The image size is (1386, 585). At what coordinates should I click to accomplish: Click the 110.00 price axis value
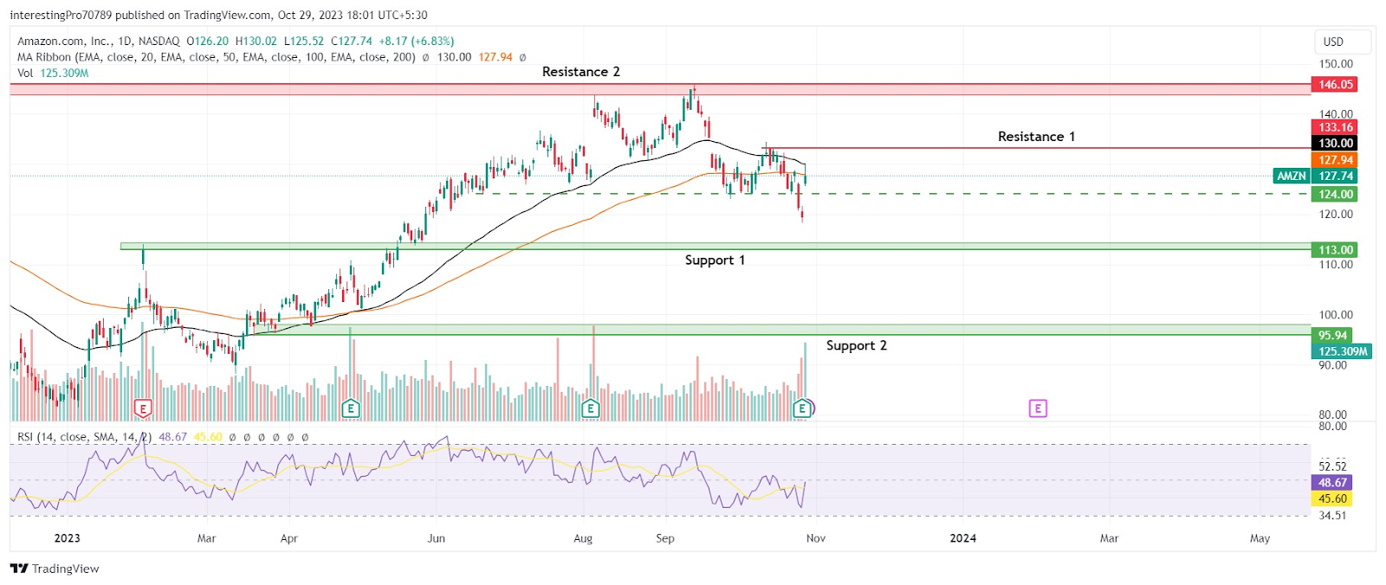pos(1336,264)
